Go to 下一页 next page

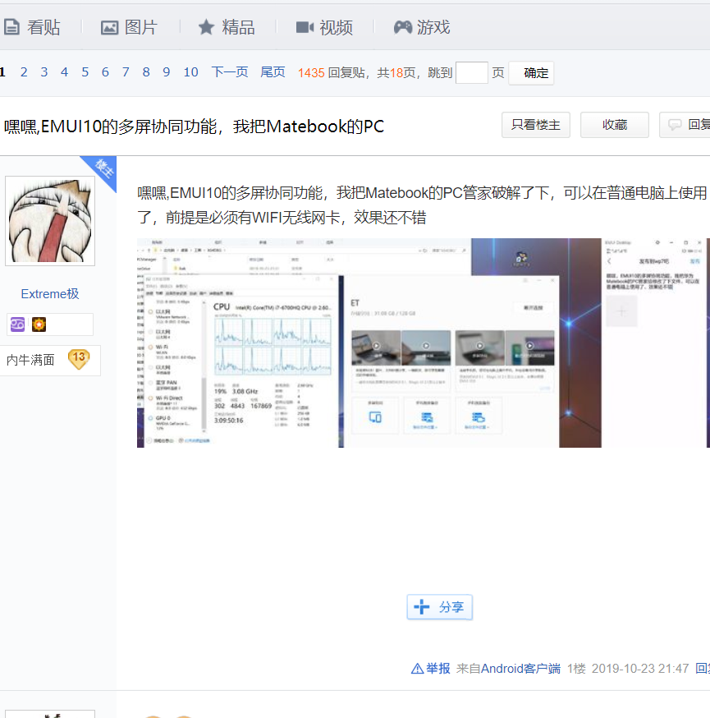coord(230,72)
